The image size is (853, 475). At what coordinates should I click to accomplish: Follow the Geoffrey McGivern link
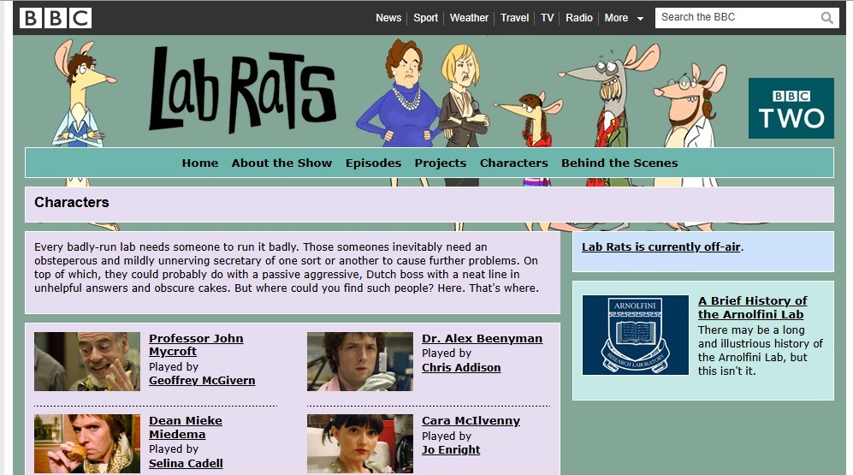(x=202, y=380)
